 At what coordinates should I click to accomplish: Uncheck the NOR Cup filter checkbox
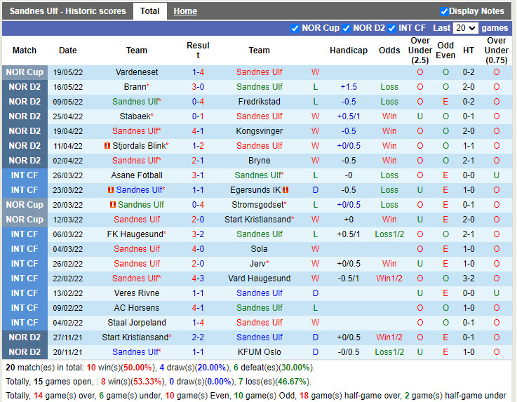pyautogui.click(x=295, y=28)
